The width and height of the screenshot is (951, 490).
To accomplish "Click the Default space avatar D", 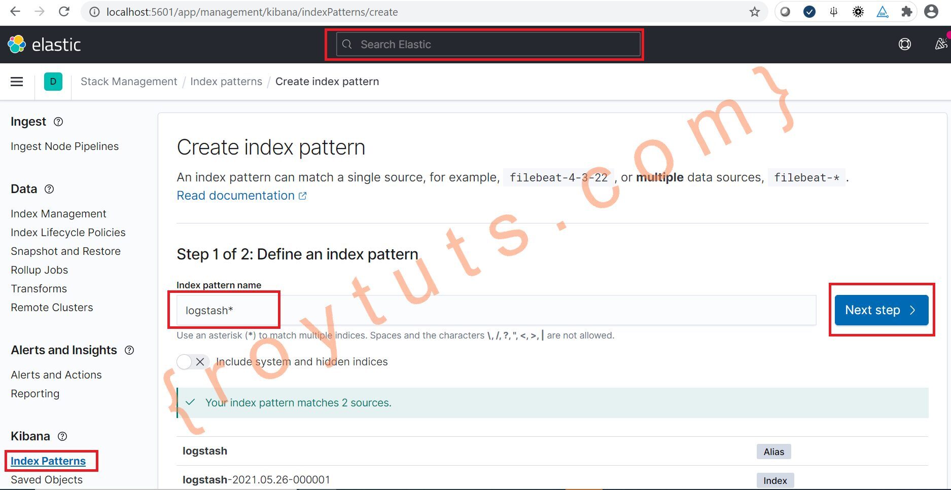I will click(x=53, y=82).
